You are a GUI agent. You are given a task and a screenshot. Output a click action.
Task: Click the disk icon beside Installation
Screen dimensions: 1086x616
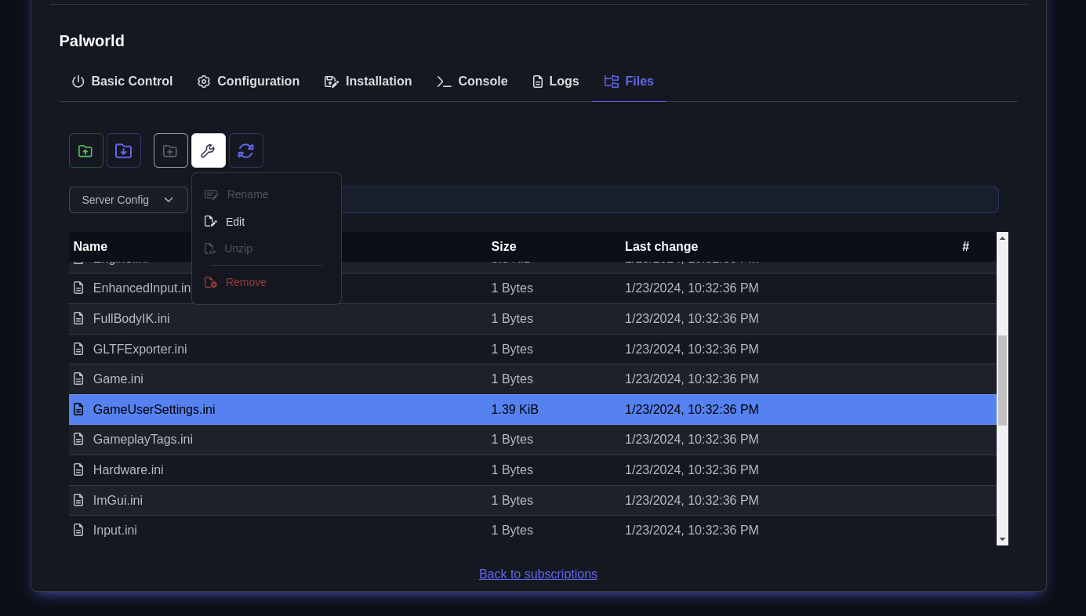pos(331,82)
